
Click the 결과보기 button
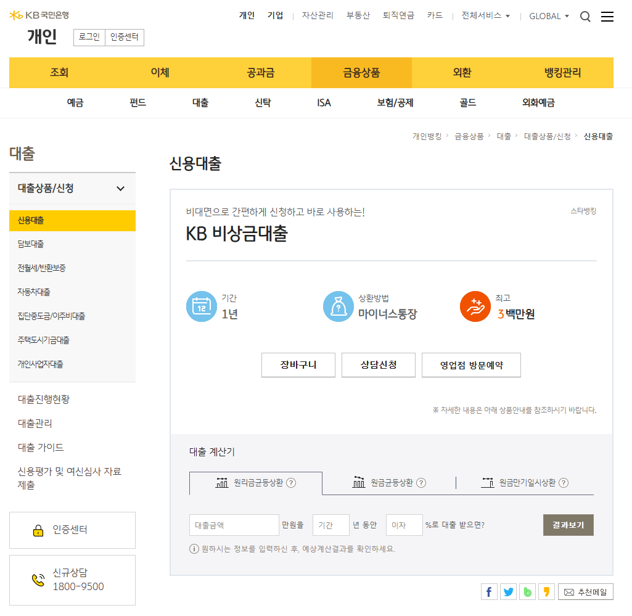(568, 525)
